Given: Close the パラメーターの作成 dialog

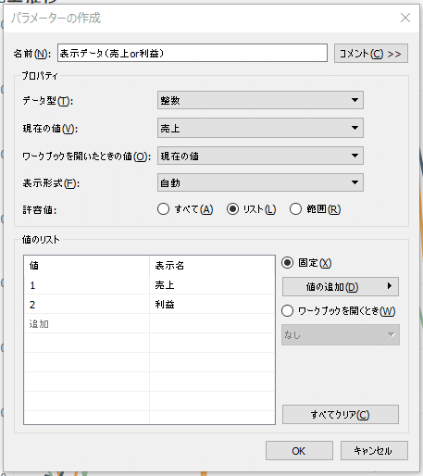Looking at the screenshot, I should point(405,18).
